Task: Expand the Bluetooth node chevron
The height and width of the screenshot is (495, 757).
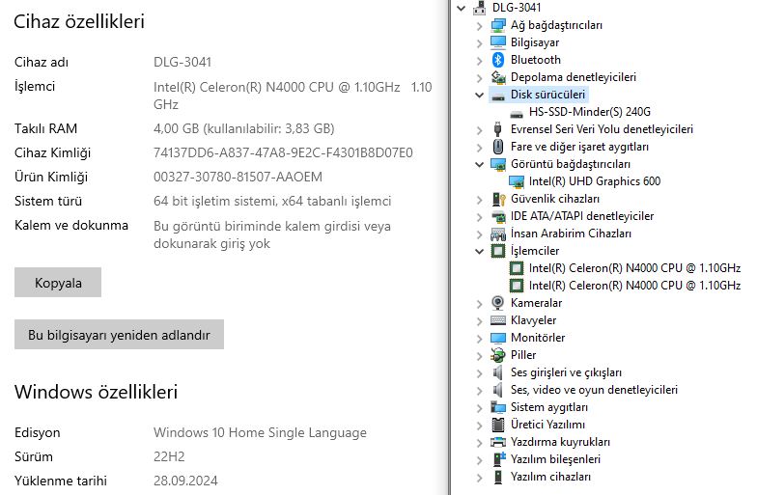Action: [x=479, y=60]
